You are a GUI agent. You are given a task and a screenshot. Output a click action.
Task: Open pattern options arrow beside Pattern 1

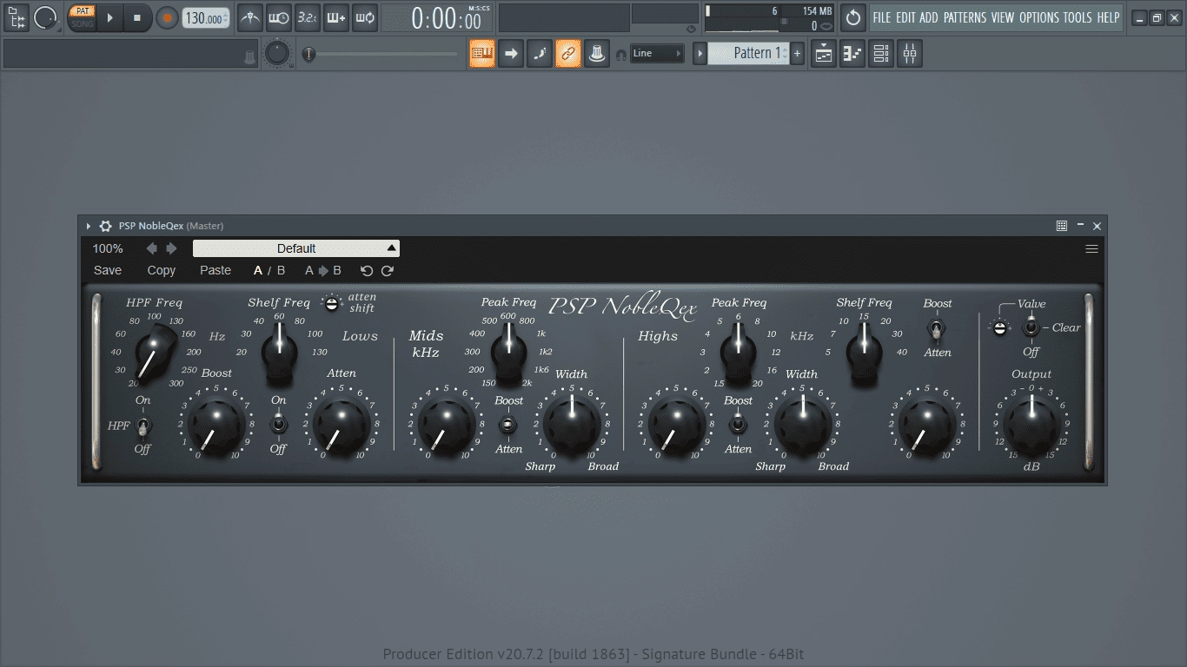coord(700,54)
